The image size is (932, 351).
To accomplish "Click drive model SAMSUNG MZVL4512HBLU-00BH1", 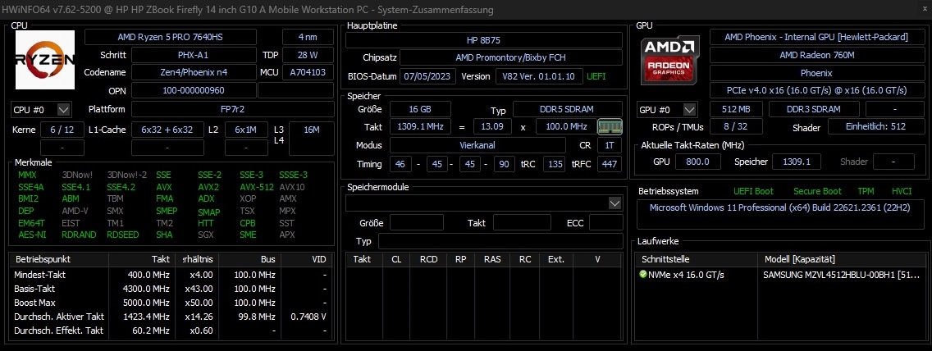I will (x=841, y=275).
